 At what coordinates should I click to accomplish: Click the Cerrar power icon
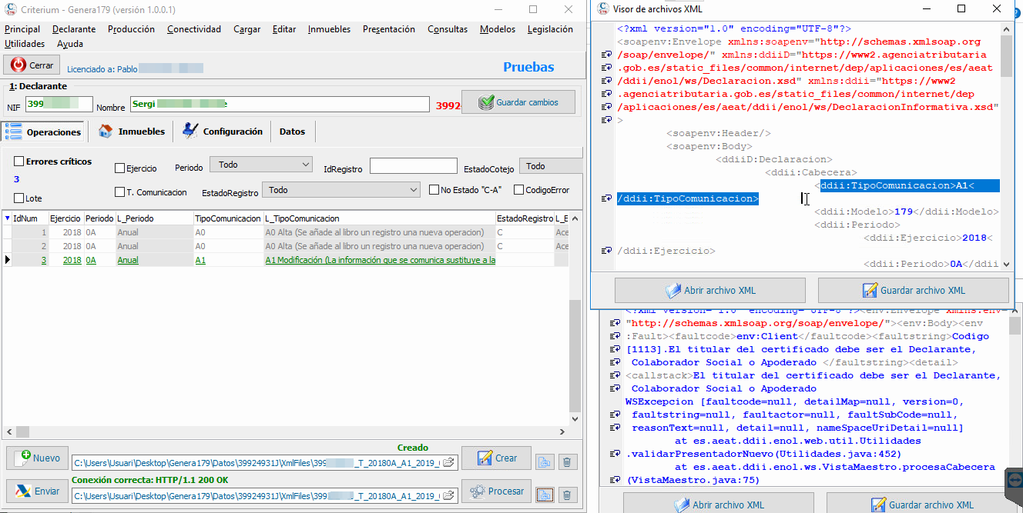pyautogui.click(x=18, y=65)
